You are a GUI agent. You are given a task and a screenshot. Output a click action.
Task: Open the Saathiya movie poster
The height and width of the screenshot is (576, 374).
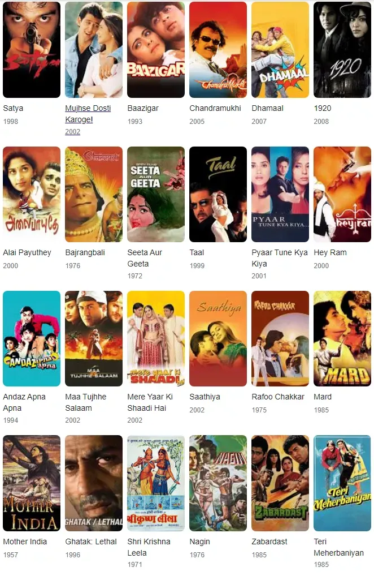(218, 338)
